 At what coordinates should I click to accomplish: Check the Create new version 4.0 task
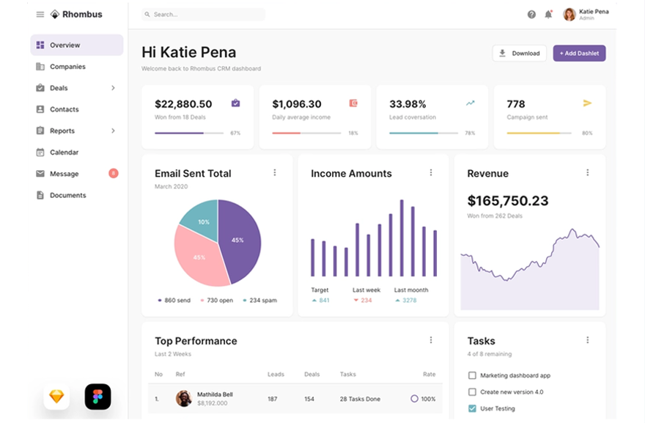[x=472, y=392]
